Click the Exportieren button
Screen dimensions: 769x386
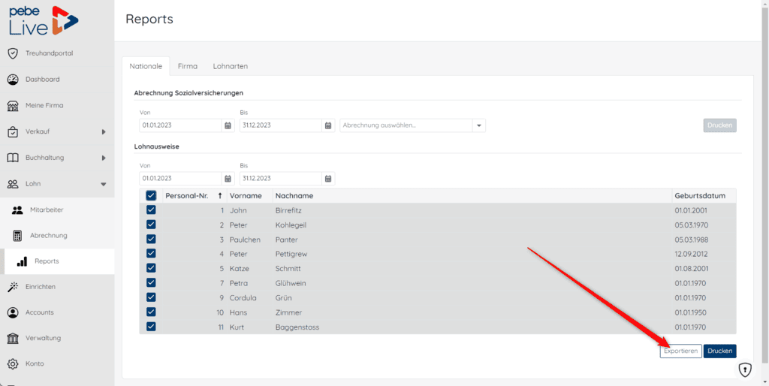coord(680,351)
